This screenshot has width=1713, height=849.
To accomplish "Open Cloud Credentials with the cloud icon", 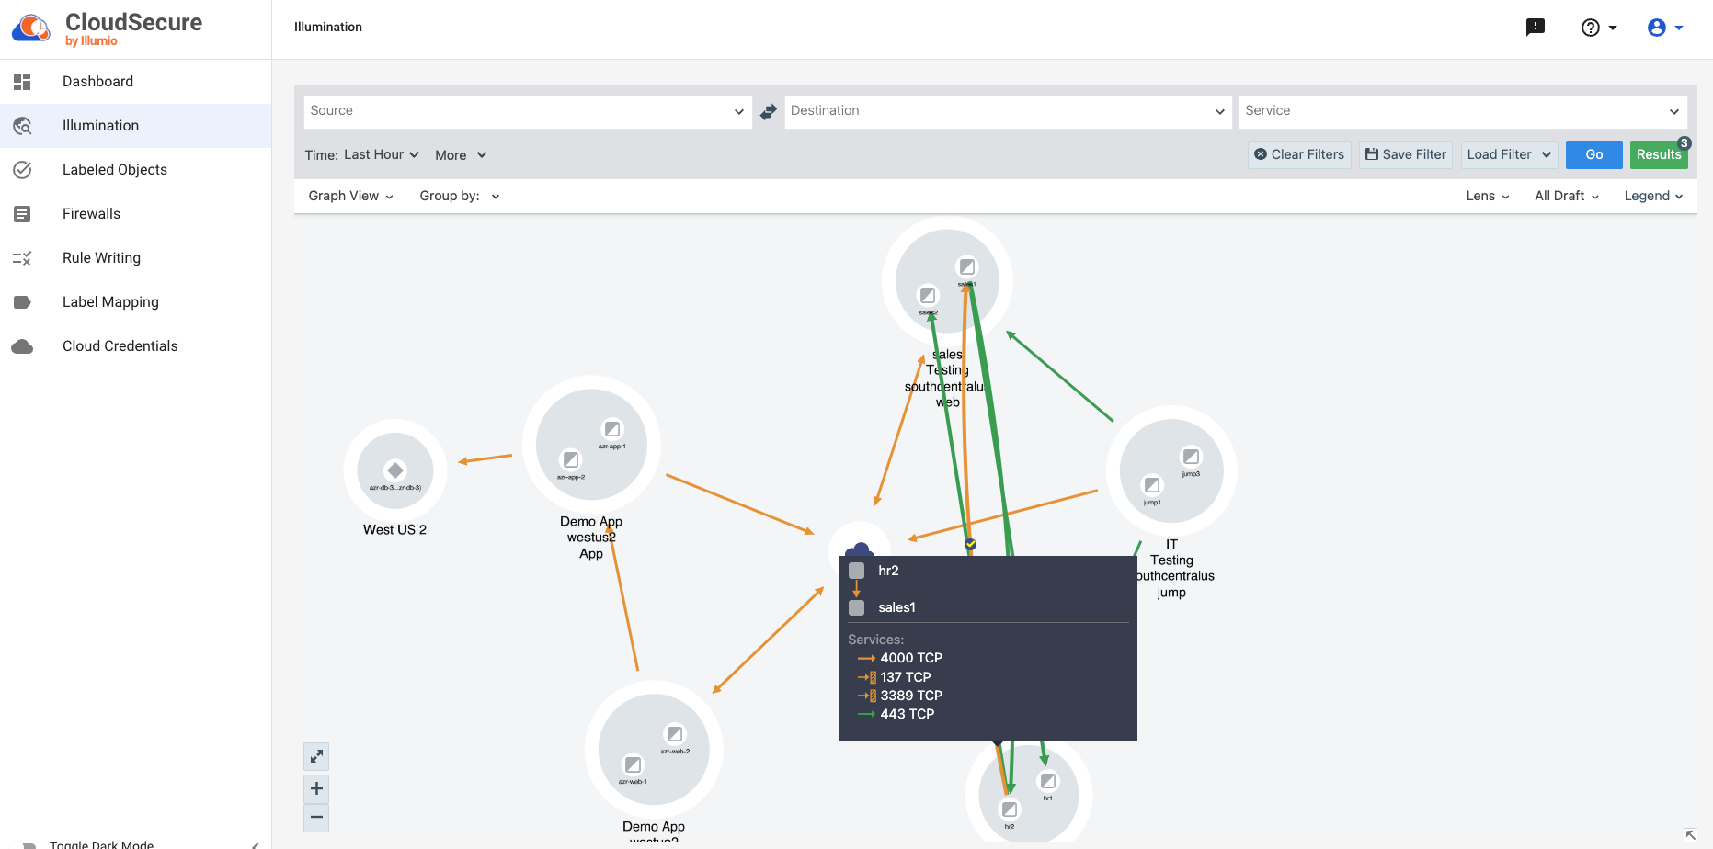I will (23, 346).
